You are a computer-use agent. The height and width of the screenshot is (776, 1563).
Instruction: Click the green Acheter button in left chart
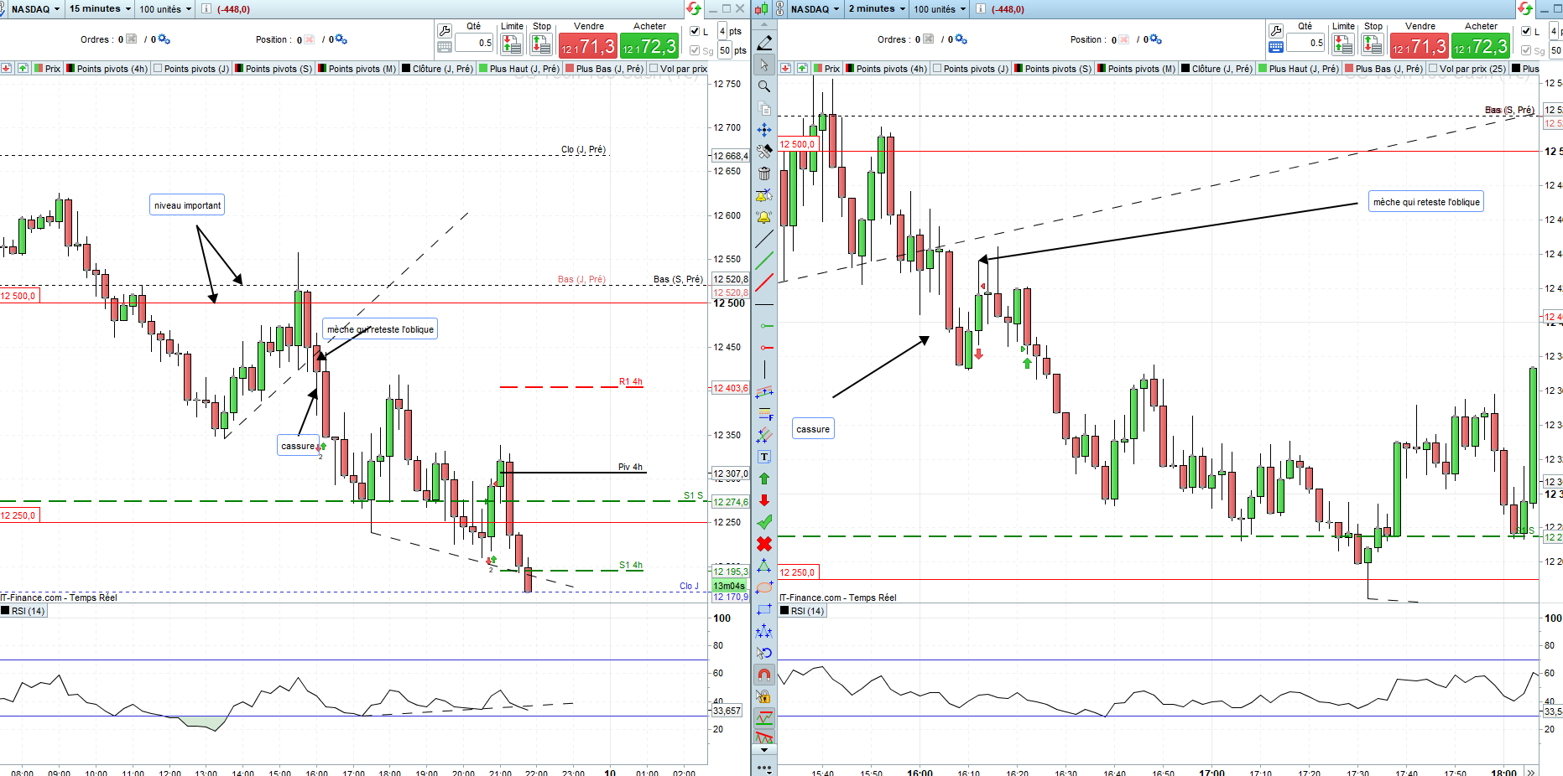click(649, 46)
